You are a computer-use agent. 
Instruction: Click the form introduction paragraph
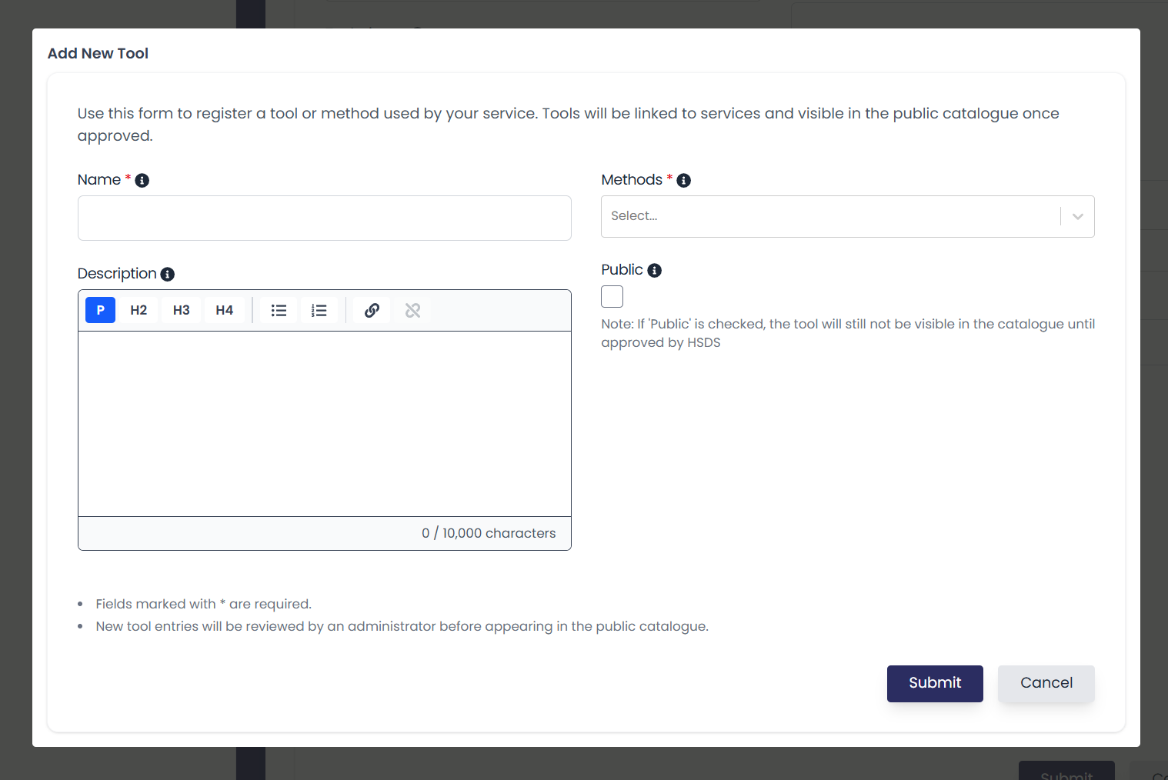[x=569, y=125]
